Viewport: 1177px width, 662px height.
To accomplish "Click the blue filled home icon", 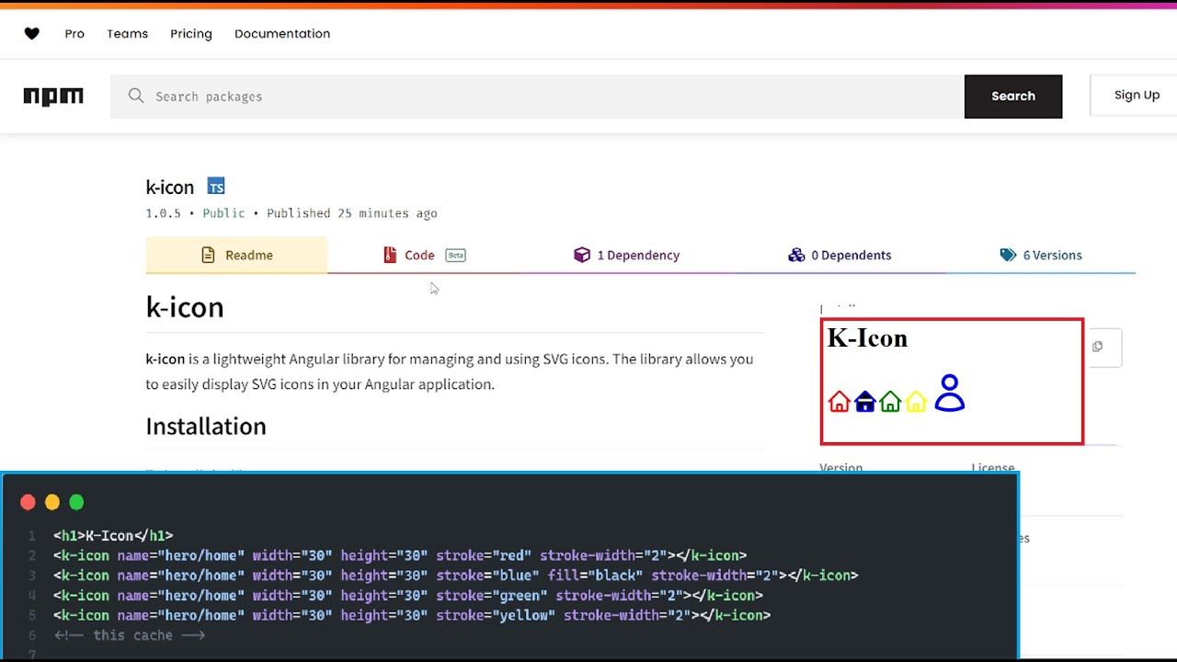I will pos(864,402).
